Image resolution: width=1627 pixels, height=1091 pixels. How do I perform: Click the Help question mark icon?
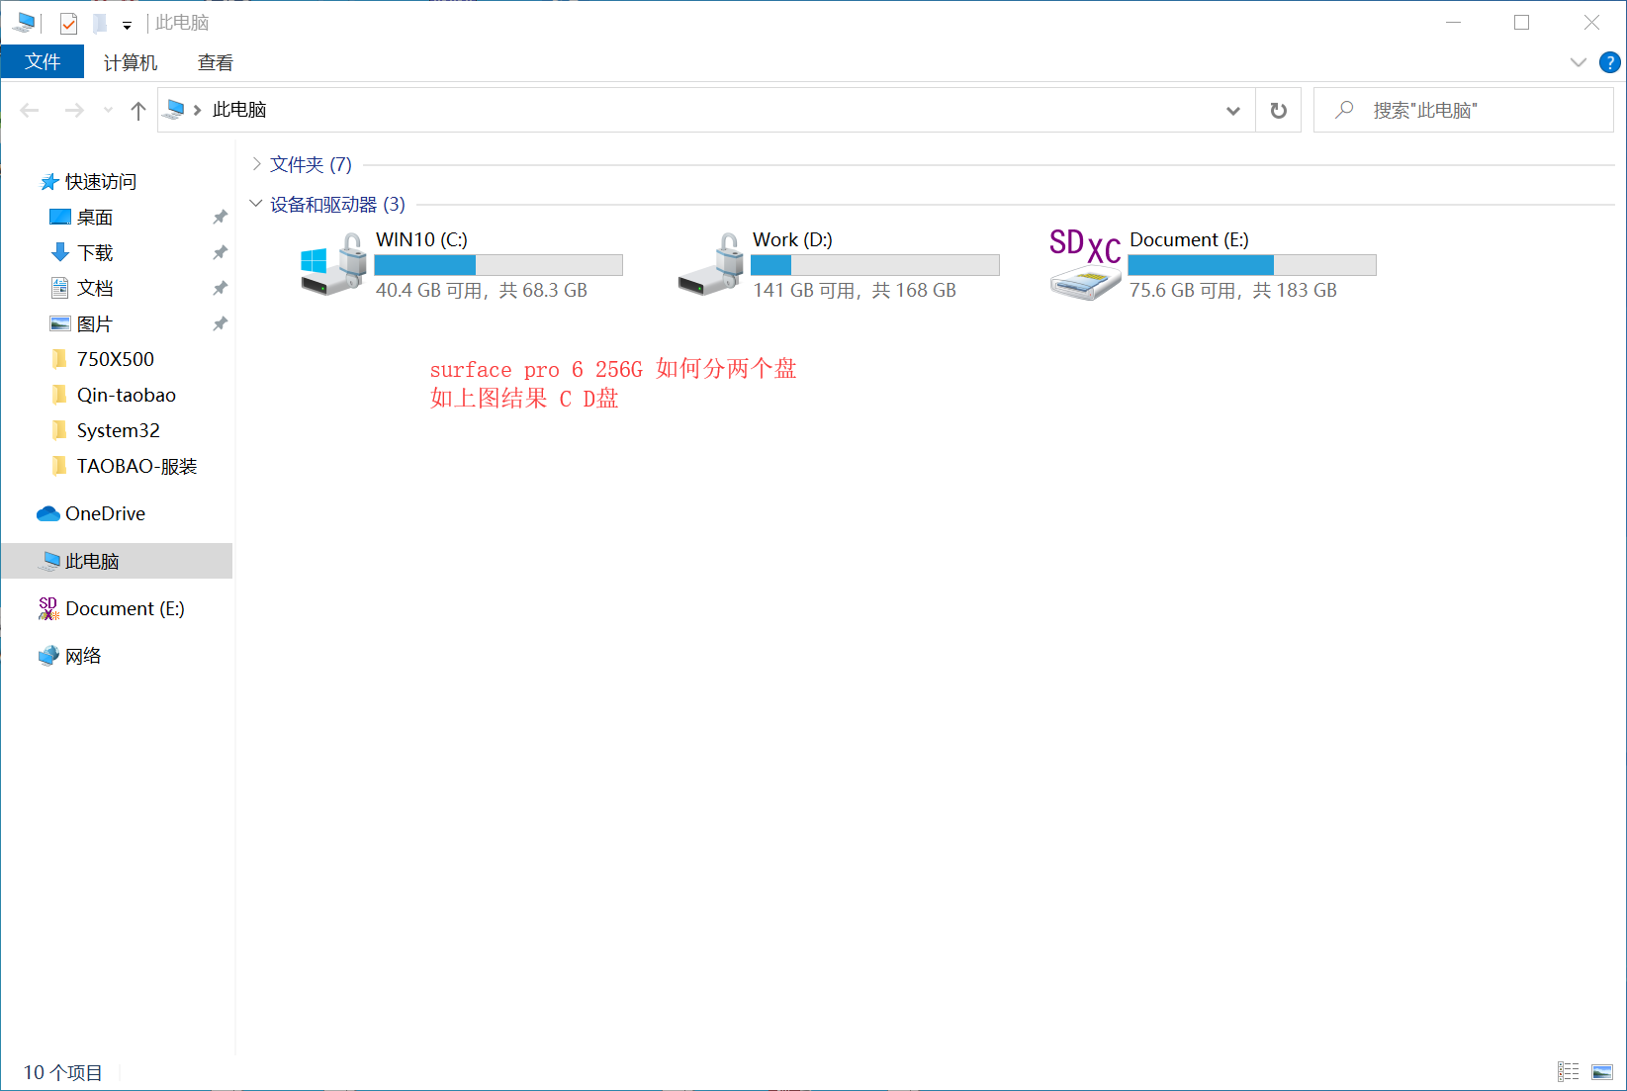tap(1609, 63)
